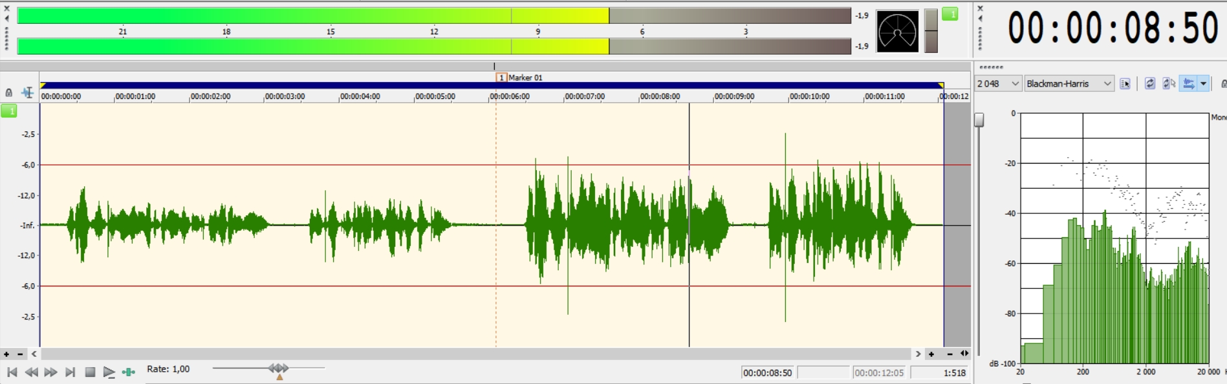This screenshot has height=384, width=1227.
Task: Toggle real-time spectrum monitoring button
Action: click(x=1188, y=83)
